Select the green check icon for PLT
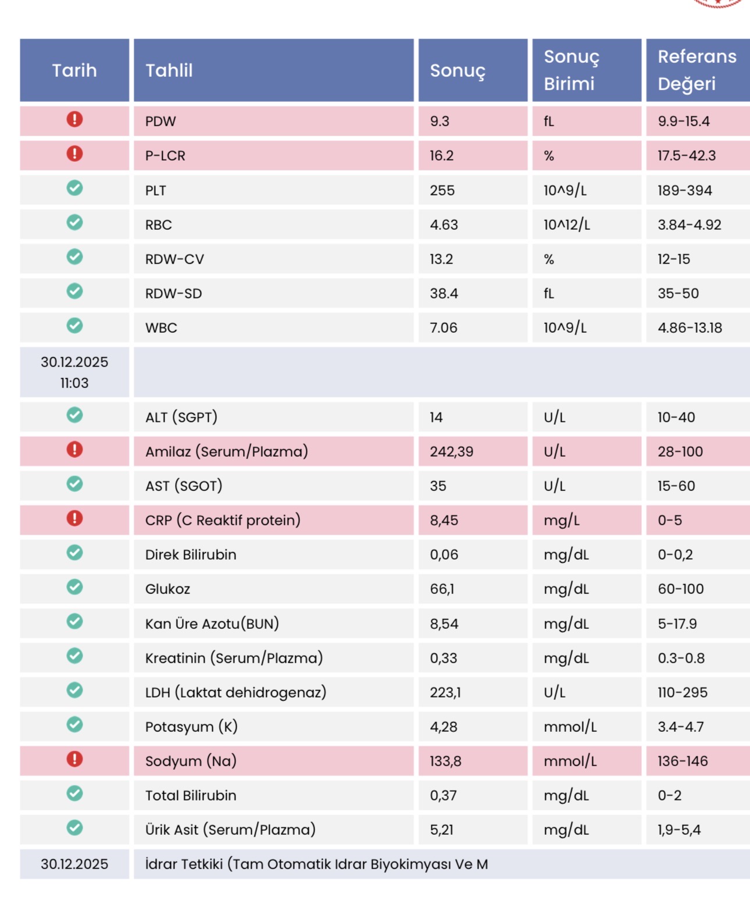Image resolution: width=750 pixels, height=911 pixels. click(74, 188)
